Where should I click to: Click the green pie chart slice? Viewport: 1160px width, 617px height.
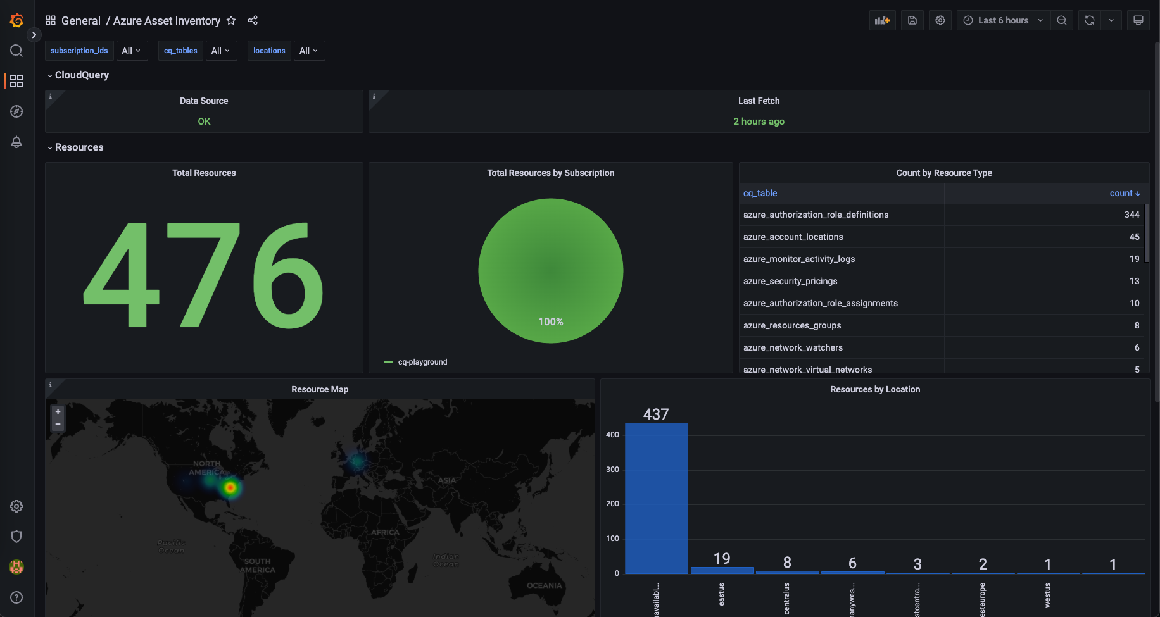pyautogui.click(x=551, y=271)
